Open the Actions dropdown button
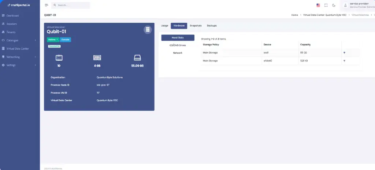The height and width of the screenshot is (170, 375). click(53, 39)
